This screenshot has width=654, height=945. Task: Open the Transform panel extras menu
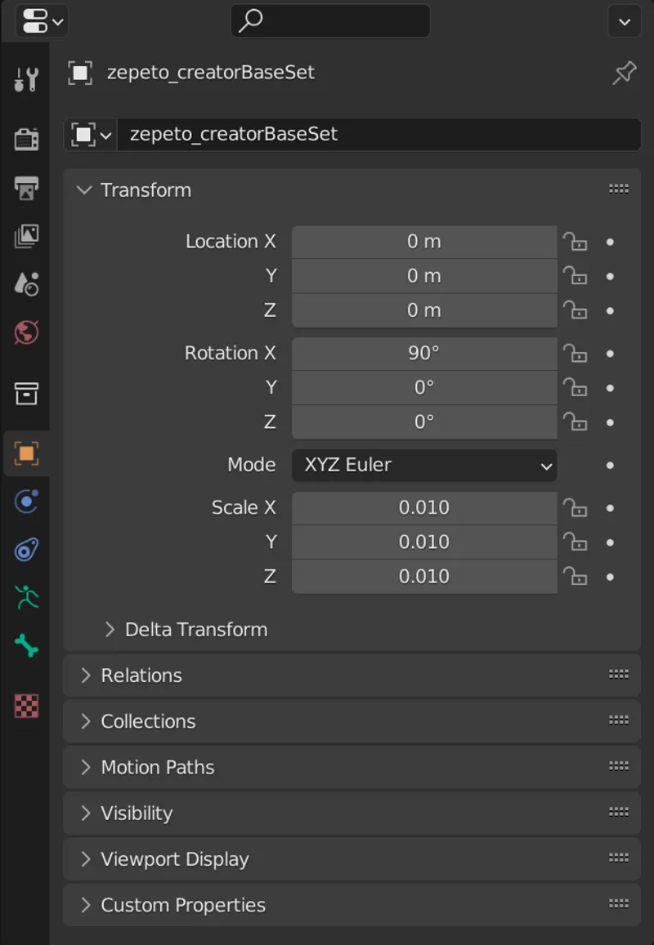click(x=618, y=189)
